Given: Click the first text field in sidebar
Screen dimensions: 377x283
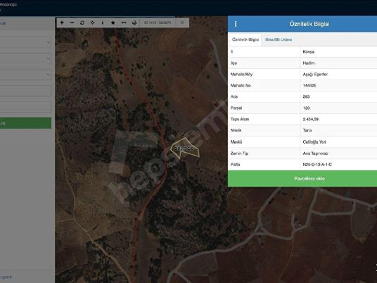Looking at the screenshot, I should (x=25, y=91).
